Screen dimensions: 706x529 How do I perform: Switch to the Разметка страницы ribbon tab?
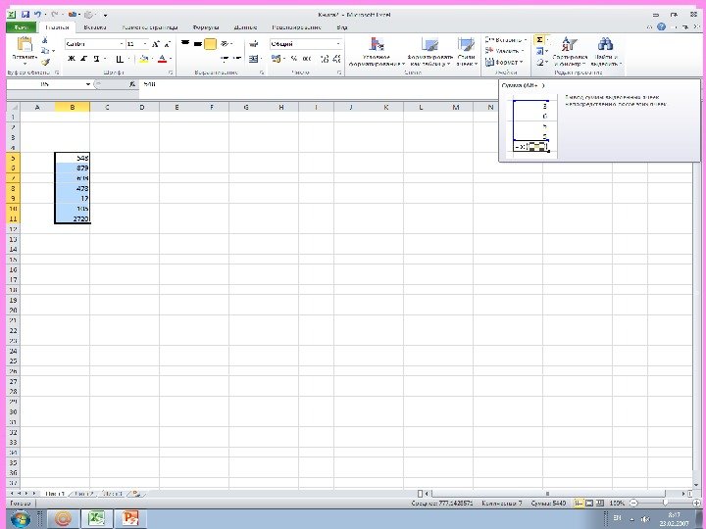coord(150,27)
